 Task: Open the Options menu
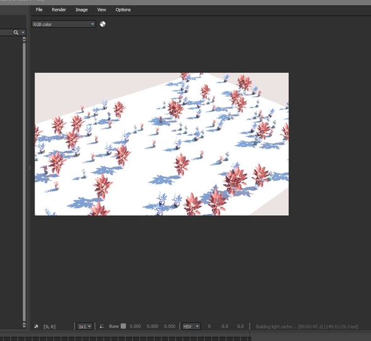(x=123, y=9)
